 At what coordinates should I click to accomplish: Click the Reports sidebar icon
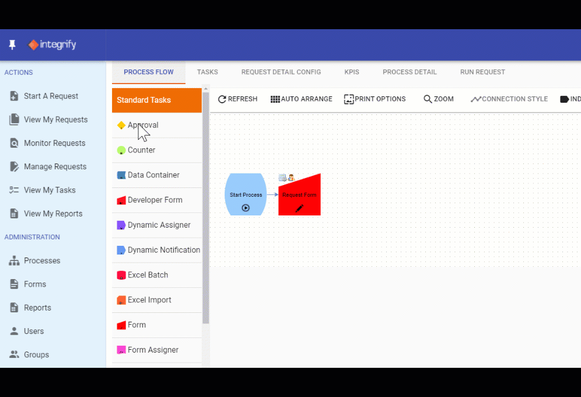(x=14, y=308)
